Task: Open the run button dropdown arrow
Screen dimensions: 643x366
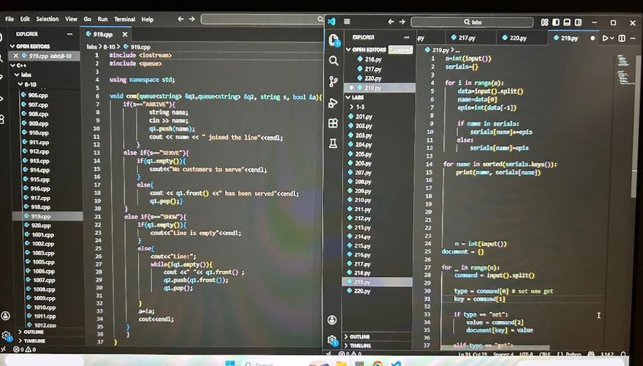Action: tap(612, 38)
